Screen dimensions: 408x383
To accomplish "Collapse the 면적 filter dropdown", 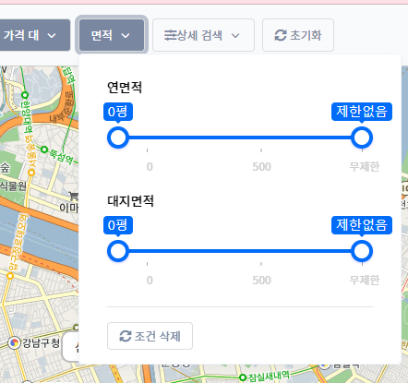I will pos(112,35).
